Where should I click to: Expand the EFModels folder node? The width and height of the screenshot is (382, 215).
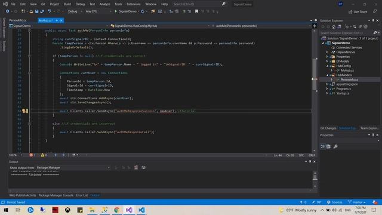tap(327, 62)
